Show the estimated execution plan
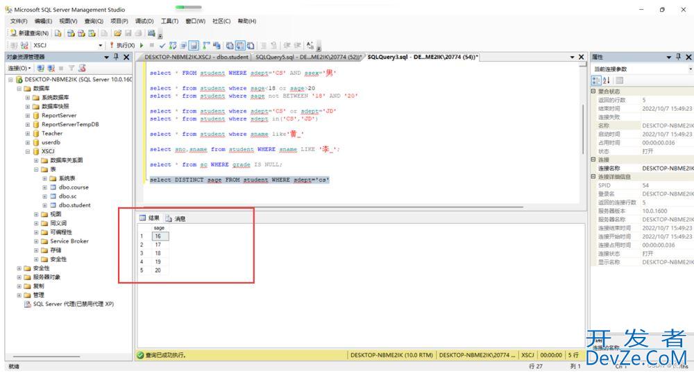 (x=173, y=45)
